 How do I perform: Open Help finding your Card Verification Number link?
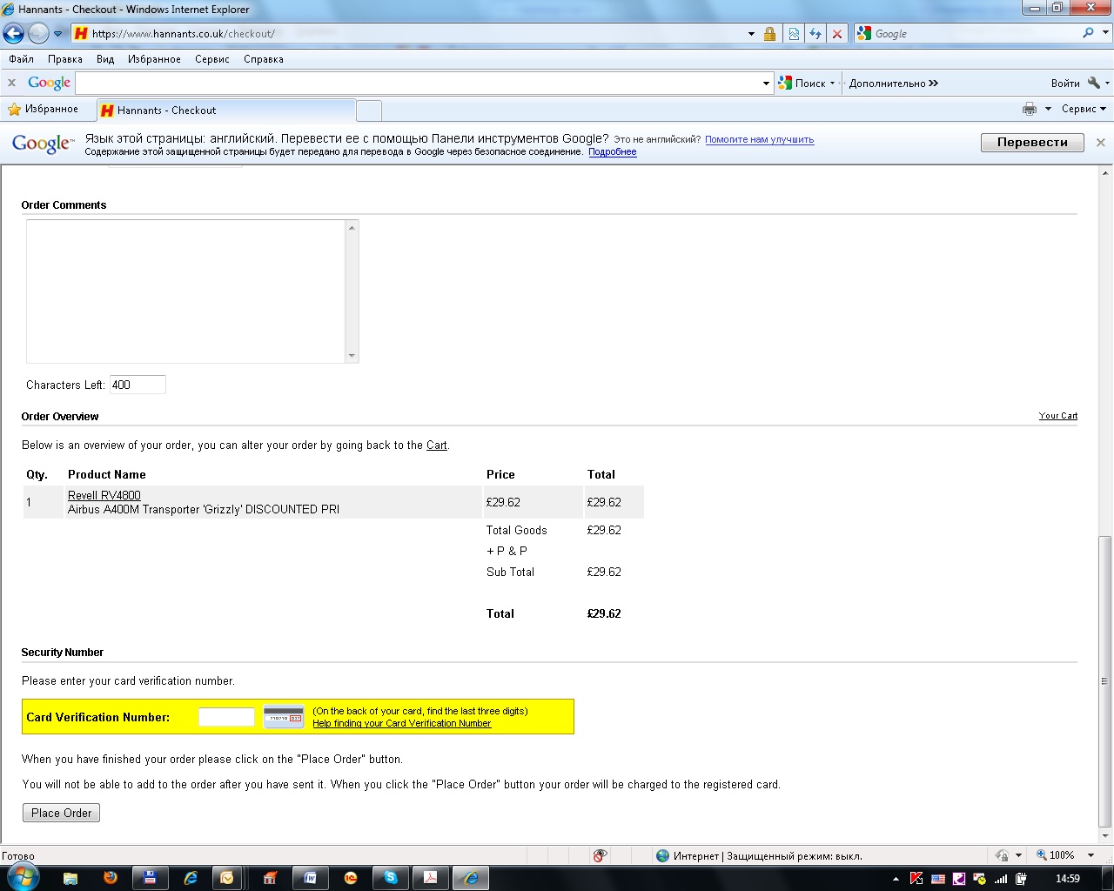401,723
